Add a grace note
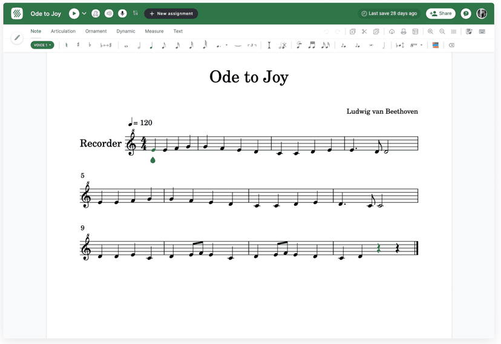This screenshot has width=501, height=344. pos(299,45)
